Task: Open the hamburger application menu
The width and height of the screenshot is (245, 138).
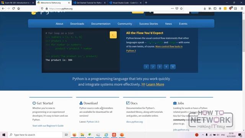Action: (x=242, y=8)
